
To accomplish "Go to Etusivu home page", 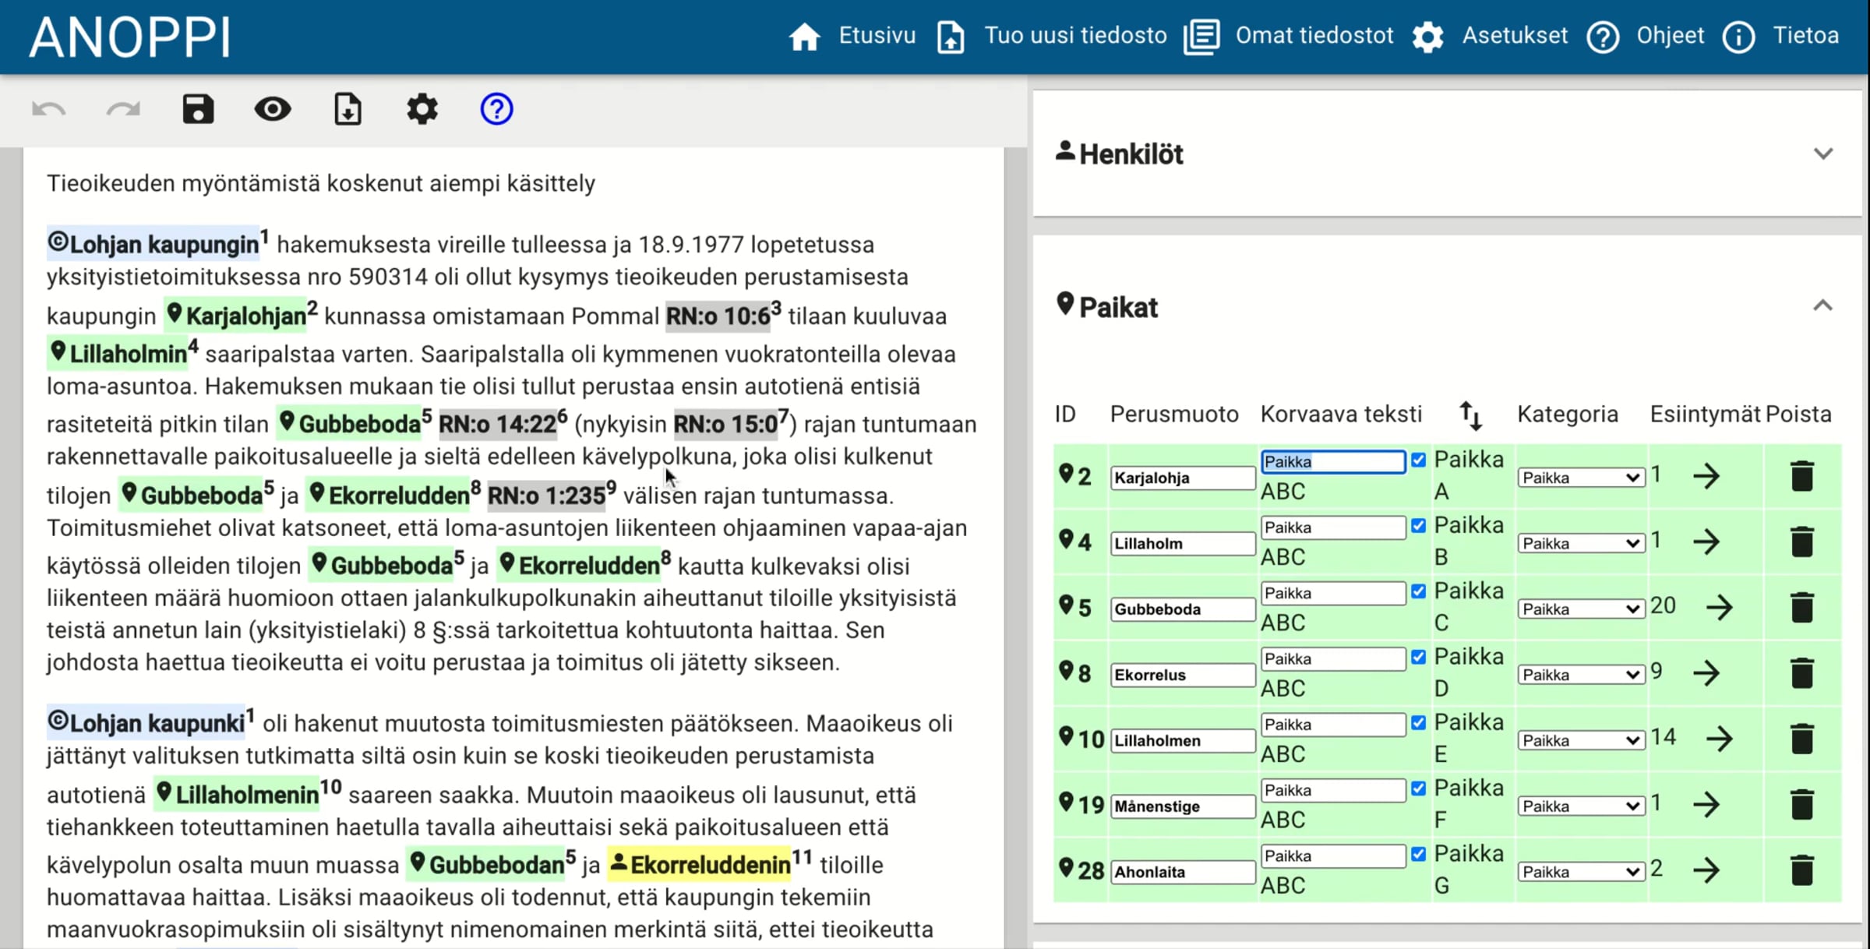I will point(852,36).
